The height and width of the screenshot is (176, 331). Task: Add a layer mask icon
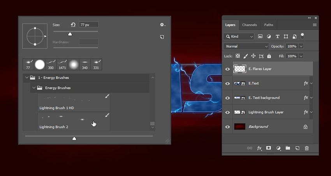(269, 148)
